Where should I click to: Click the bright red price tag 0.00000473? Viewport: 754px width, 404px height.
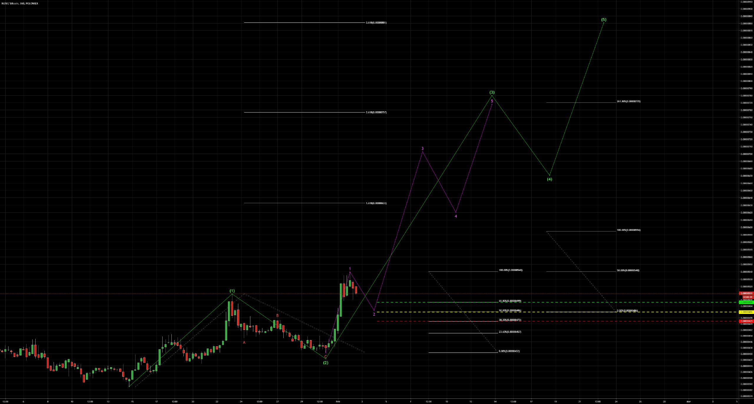coord(747,321)
